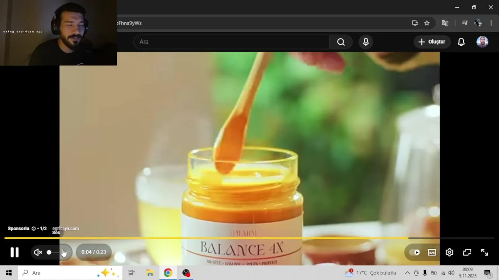Open Wi-Fi network tray icon

tap(443, 273)
